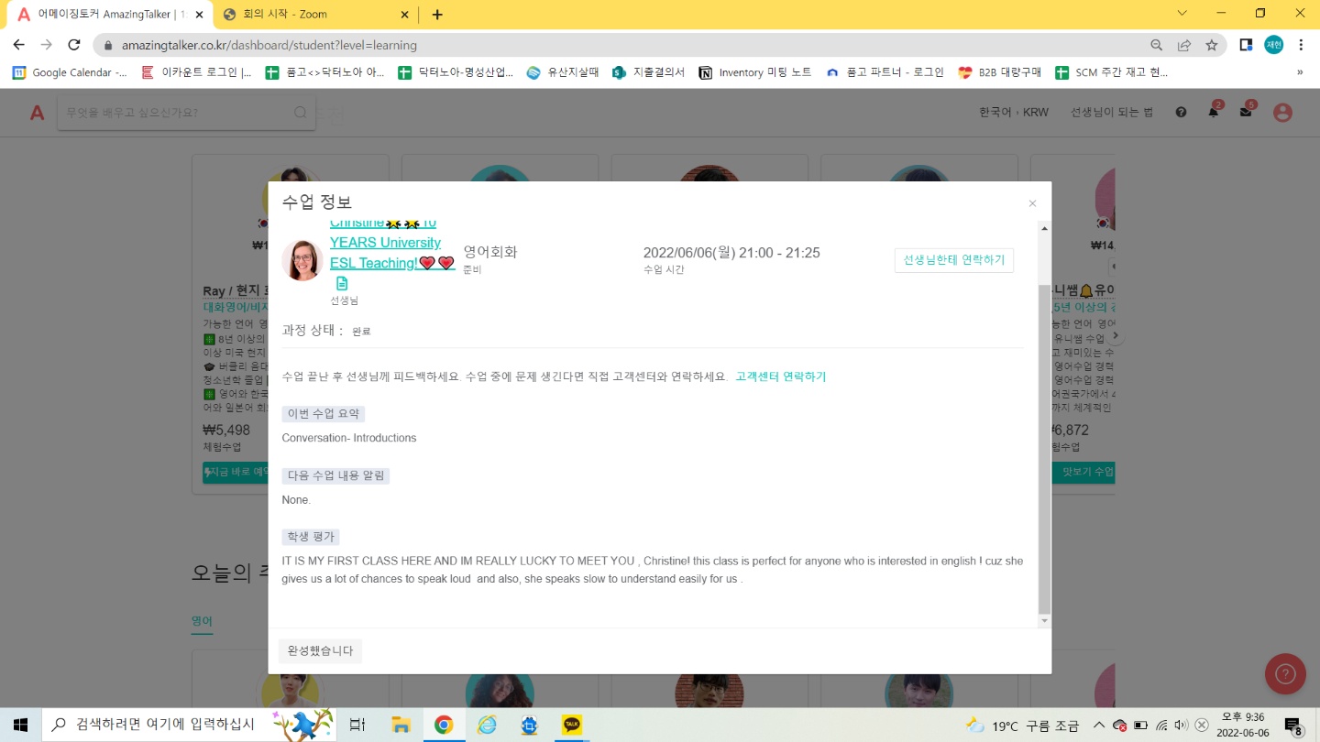Close the 수업 정보 dialog
This screenshot has height=742, width=1320.
coord(1032,203)
